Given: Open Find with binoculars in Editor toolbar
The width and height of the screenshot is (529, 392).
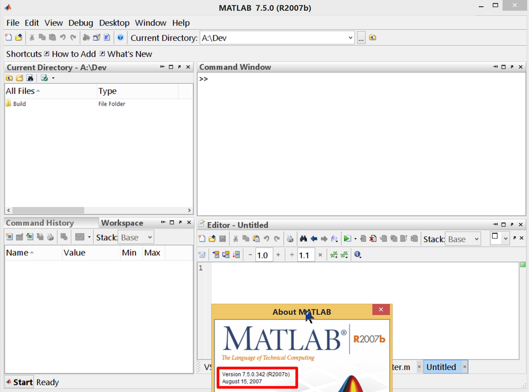Looking at the screenshot, I should click(303, 239).
